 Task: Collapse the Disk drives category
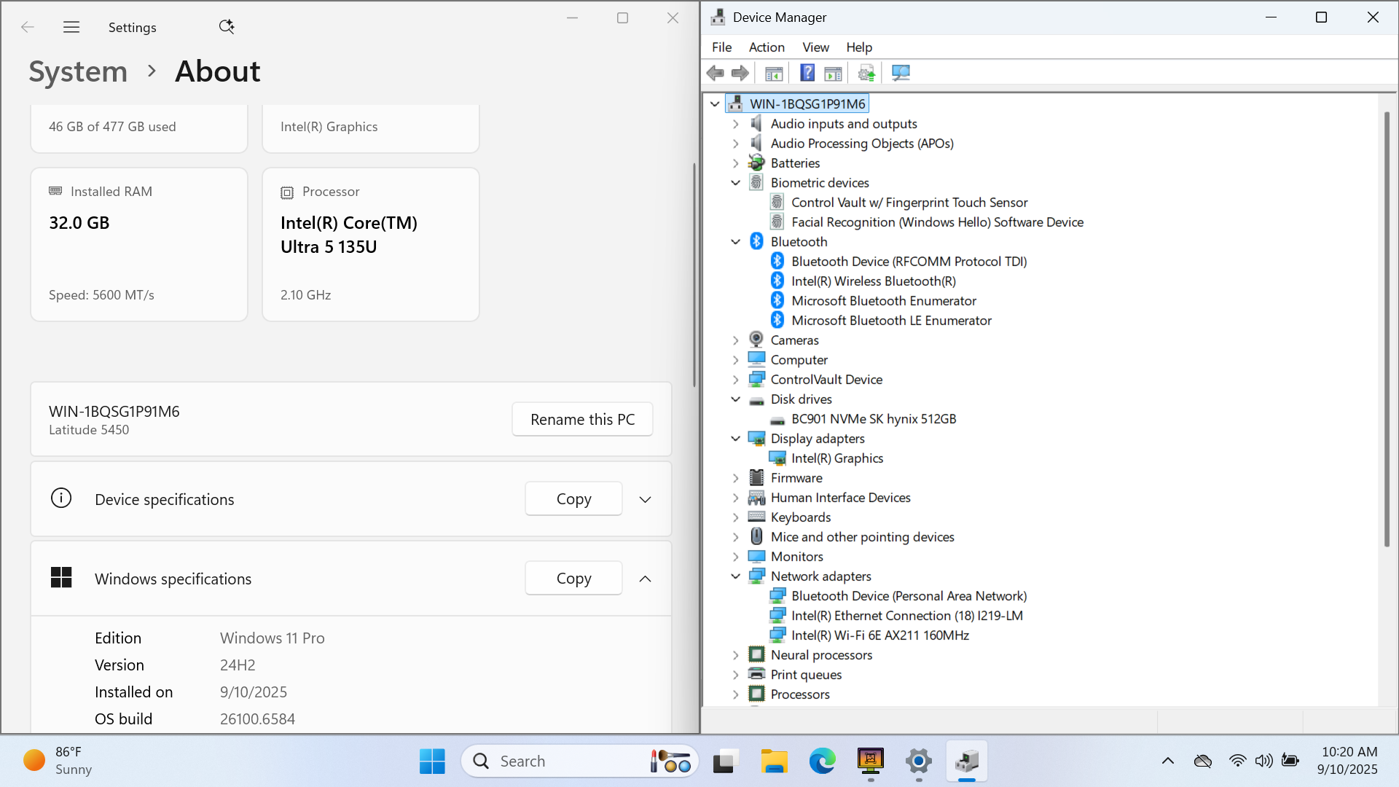pyautogui.click(x=736, y=399)
